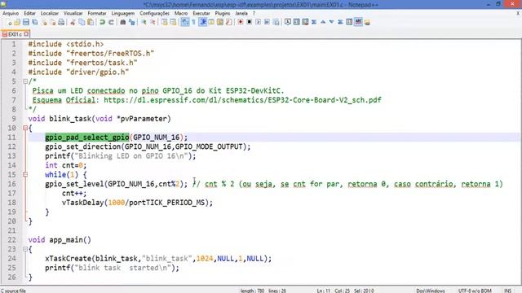Open Find with the binoculars icon

click(123, 22)
